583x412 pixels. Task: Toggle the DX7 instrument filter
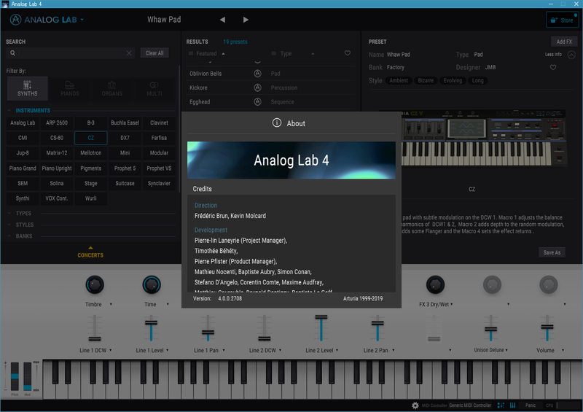tap(125, 138)
